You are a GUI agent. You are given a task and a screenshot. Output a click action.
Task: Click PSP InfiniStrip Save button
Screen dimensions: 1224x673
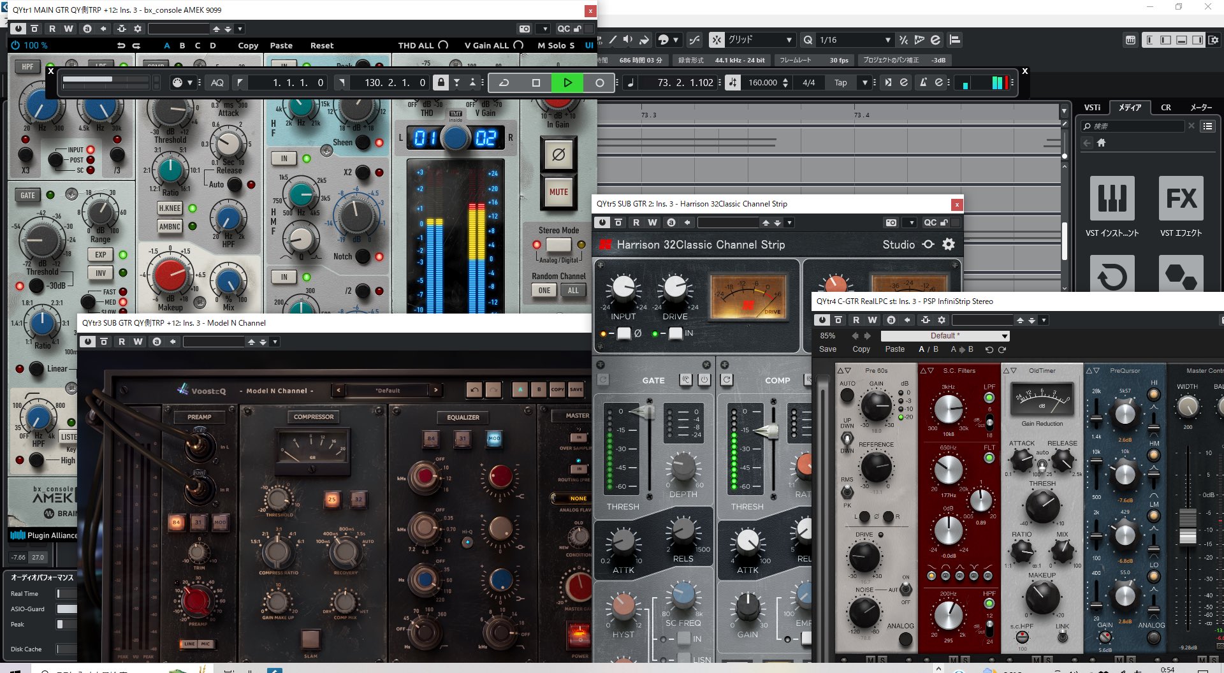827,349
